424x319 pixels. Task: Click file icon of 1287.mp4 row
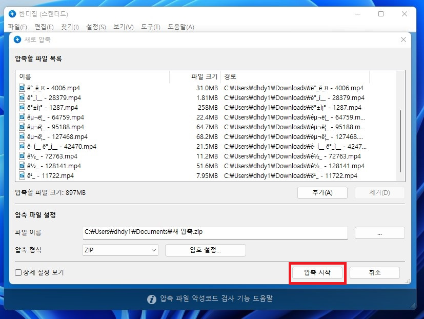coord(22,107)
